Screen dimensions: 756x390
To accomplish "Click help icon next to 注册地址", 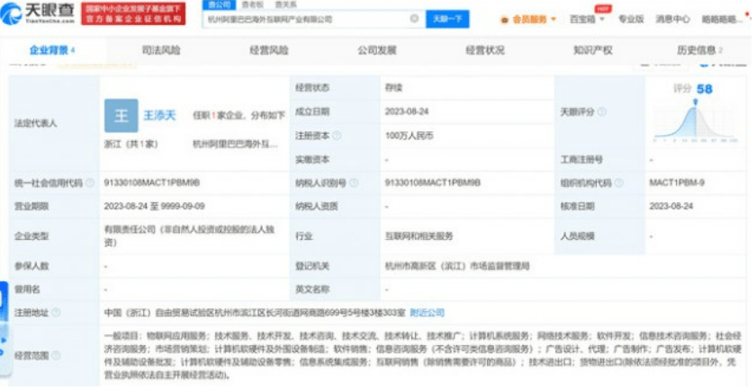I will click(57, 314).
